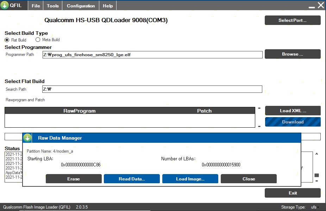Open the Storage Type ufs dropdown
The height and width of the screenshot is (211, 326).
coord(315,207)
